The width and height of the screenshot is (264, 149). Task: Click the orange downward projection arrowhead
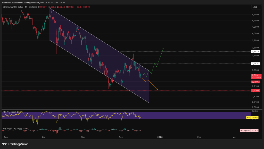[157, 90]
